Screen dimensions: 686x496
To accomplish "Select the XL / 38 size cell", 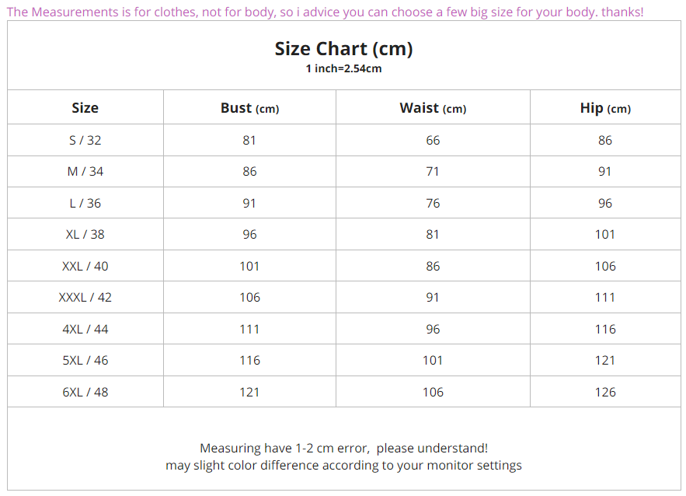I will click(x=85, y=234).
